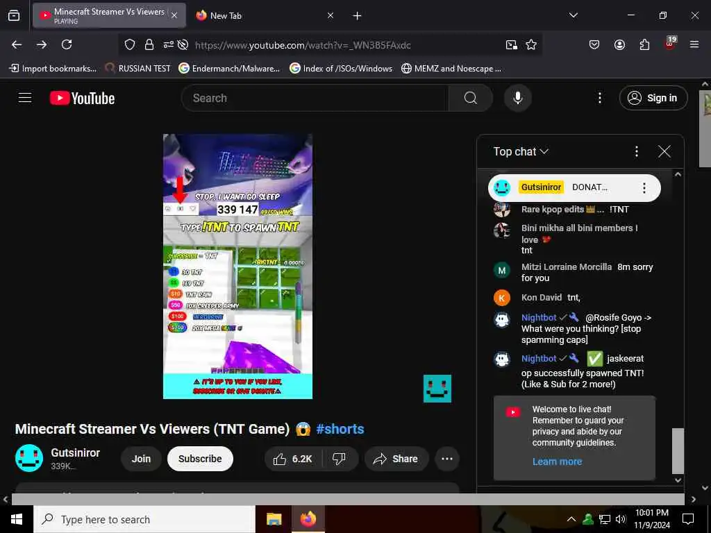
Task: Open volume control in system tray
Action: (x=621, y=519)
